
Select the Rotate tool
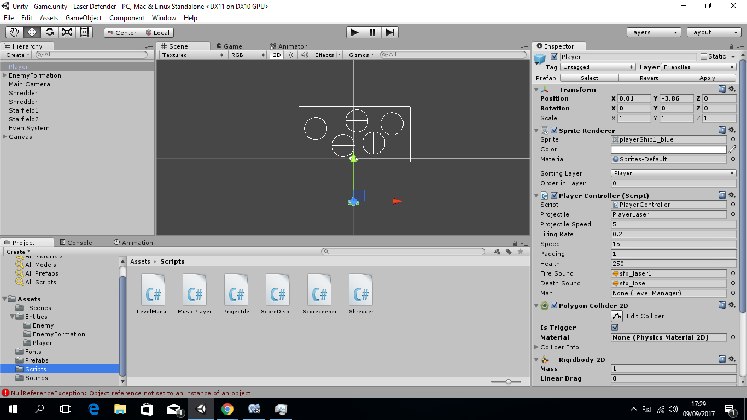point(49,32)
